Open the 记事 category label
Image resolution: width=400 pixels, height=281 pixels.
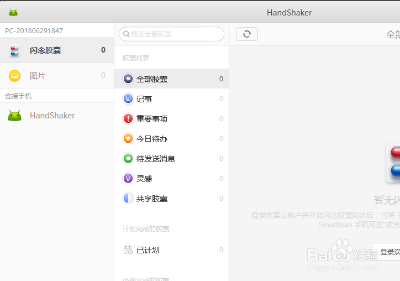coord(144,99)
